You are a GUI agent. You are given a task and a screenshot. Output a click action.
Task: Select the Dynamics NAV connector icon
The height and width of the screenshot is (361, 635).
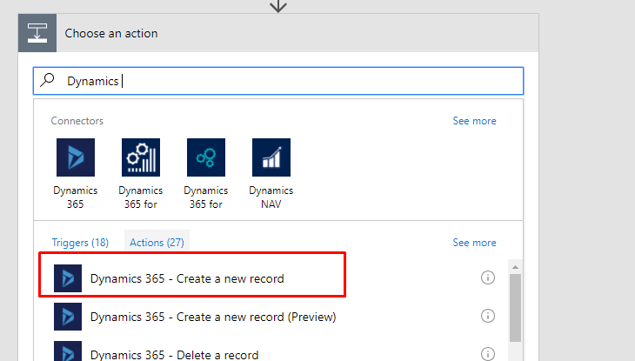point(271,157)
